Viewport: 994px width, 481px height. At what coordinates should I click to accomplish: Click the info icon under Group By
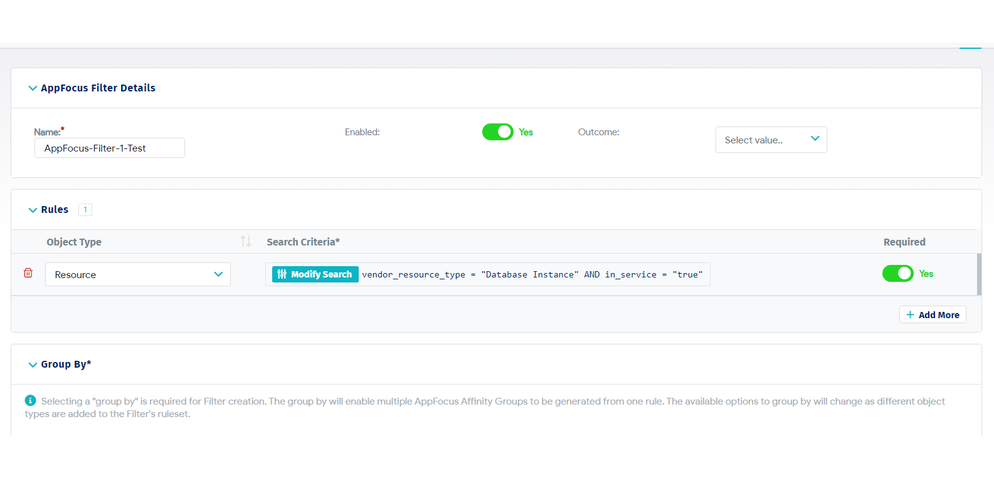[x=30, y=401]
